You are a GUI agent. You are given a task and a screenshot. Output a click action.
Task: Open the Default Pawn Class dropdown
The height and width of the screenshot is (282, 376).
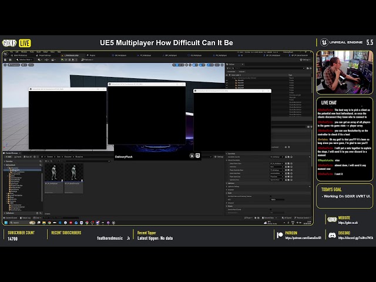click(x=277, y=163)
